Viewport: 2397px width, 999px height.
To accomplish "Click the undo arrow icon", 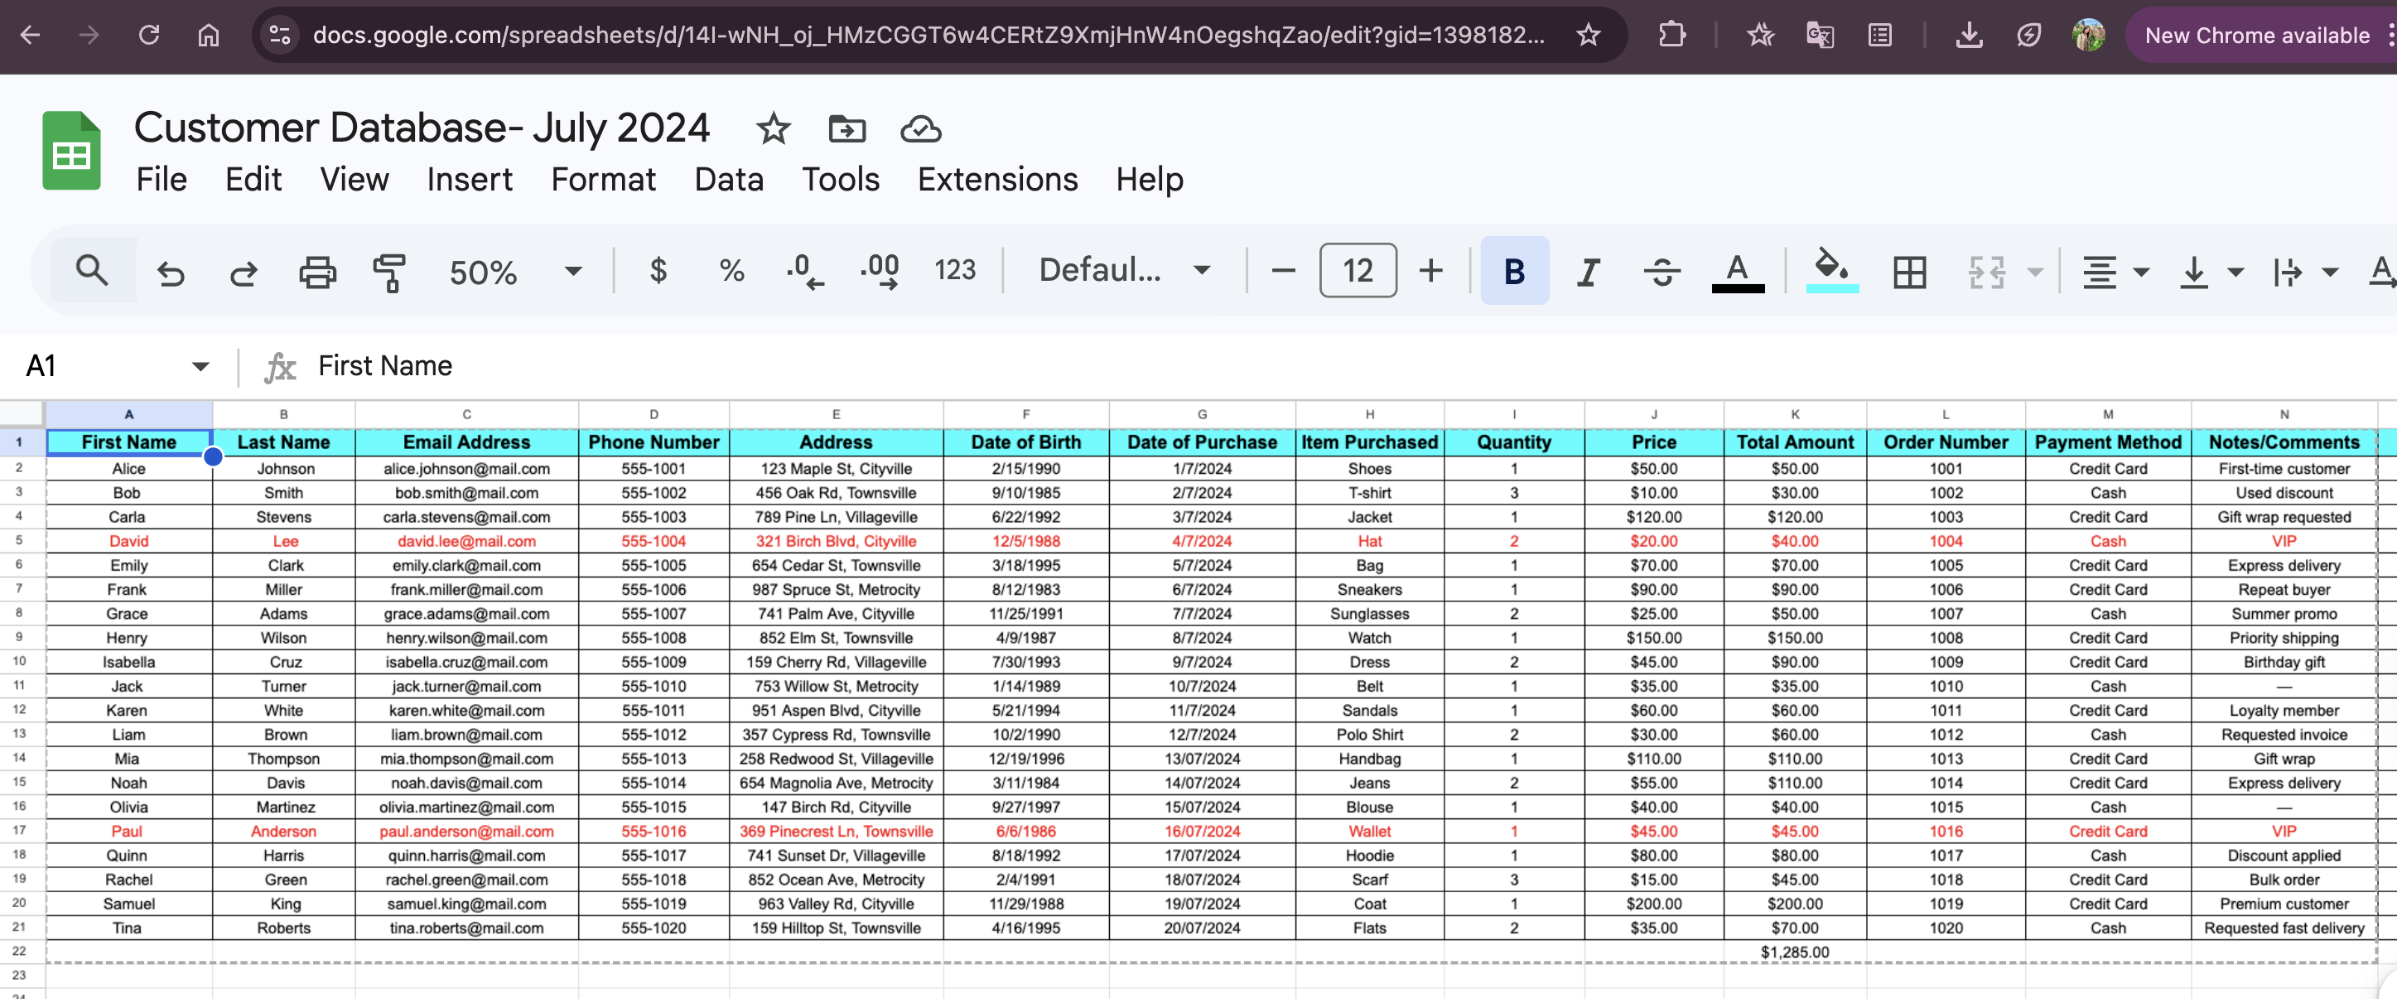I will pyautogui.click(x=171, y=272).
